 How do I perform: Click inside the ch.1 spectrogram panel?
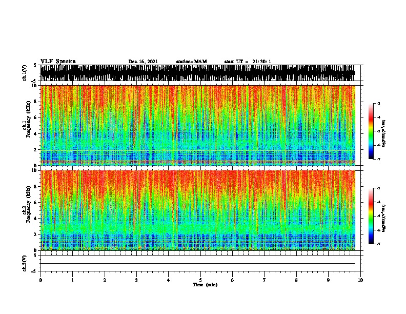point(198,125)
